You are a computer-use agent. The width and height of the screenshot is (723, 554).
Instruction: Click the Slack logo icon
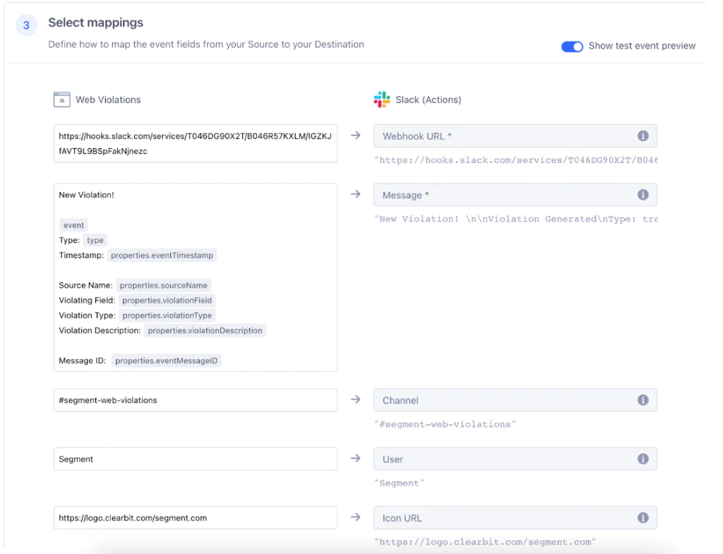(x=382, y=100)
